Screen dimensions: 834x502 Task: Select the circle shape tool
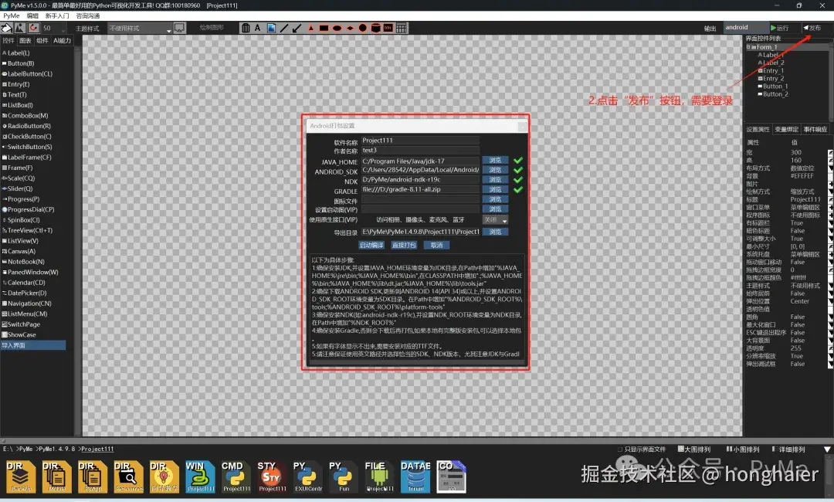(363, 28)
